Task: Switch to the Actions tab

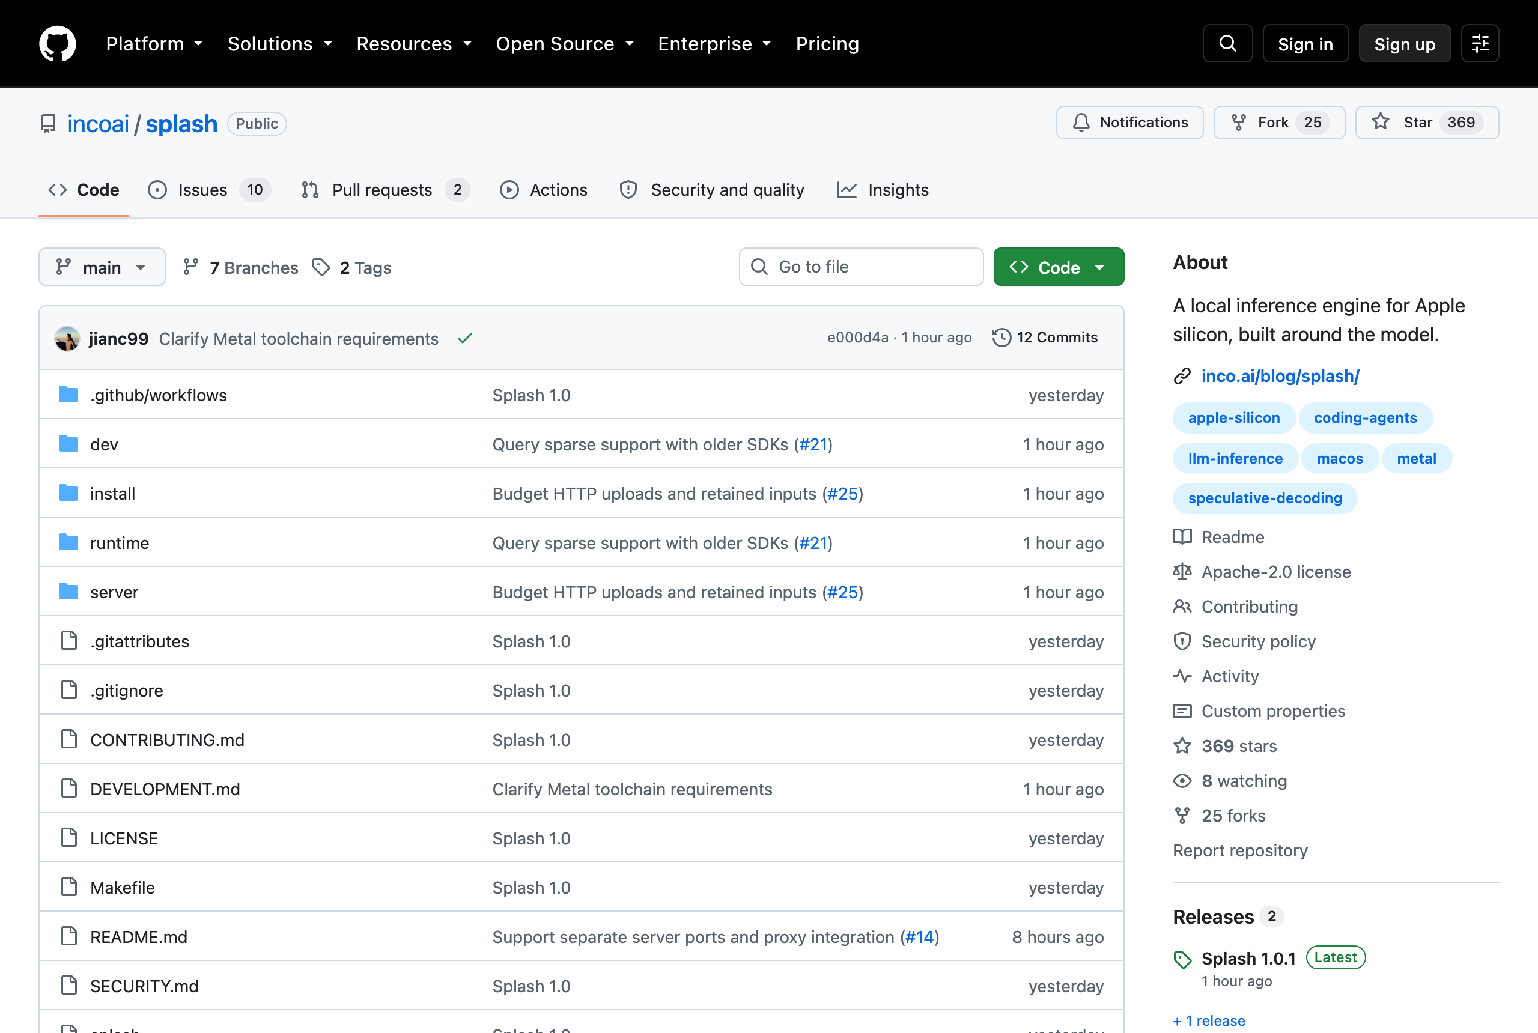Action: tap(544, 190)
